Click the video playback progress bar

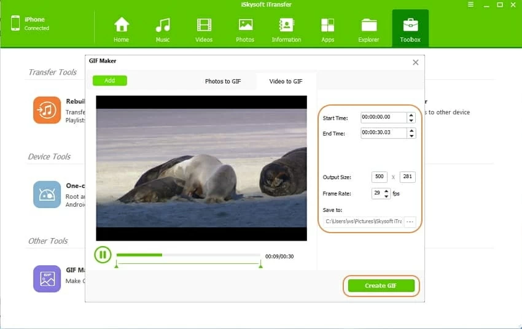(x=188, y=255)
